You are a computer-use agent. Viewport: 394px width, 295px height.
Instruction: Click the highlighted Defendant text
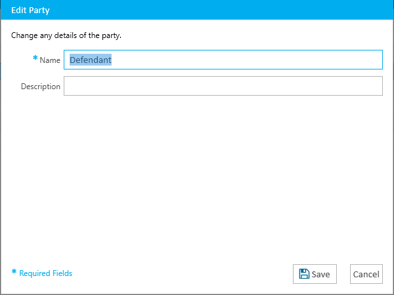91,60
